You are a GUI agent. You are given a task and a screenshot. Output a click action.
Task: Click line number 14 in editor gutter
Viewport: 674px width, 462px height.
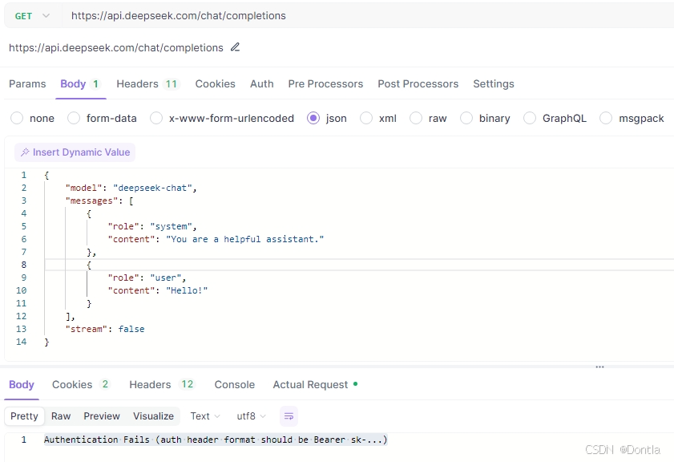click(21, 342)
